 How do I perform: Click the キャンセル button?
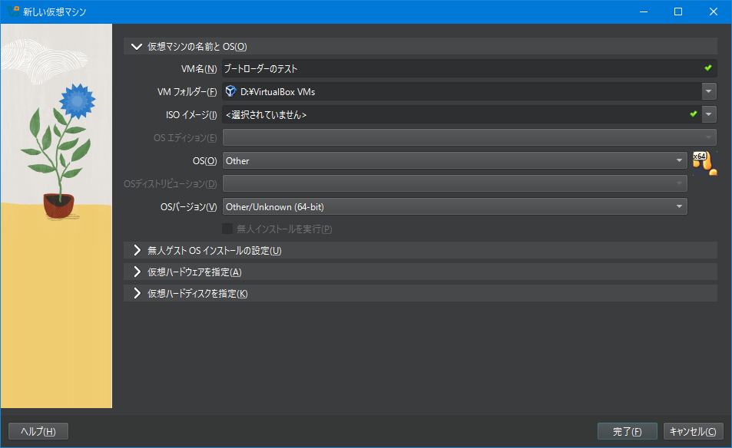(694, 431)
